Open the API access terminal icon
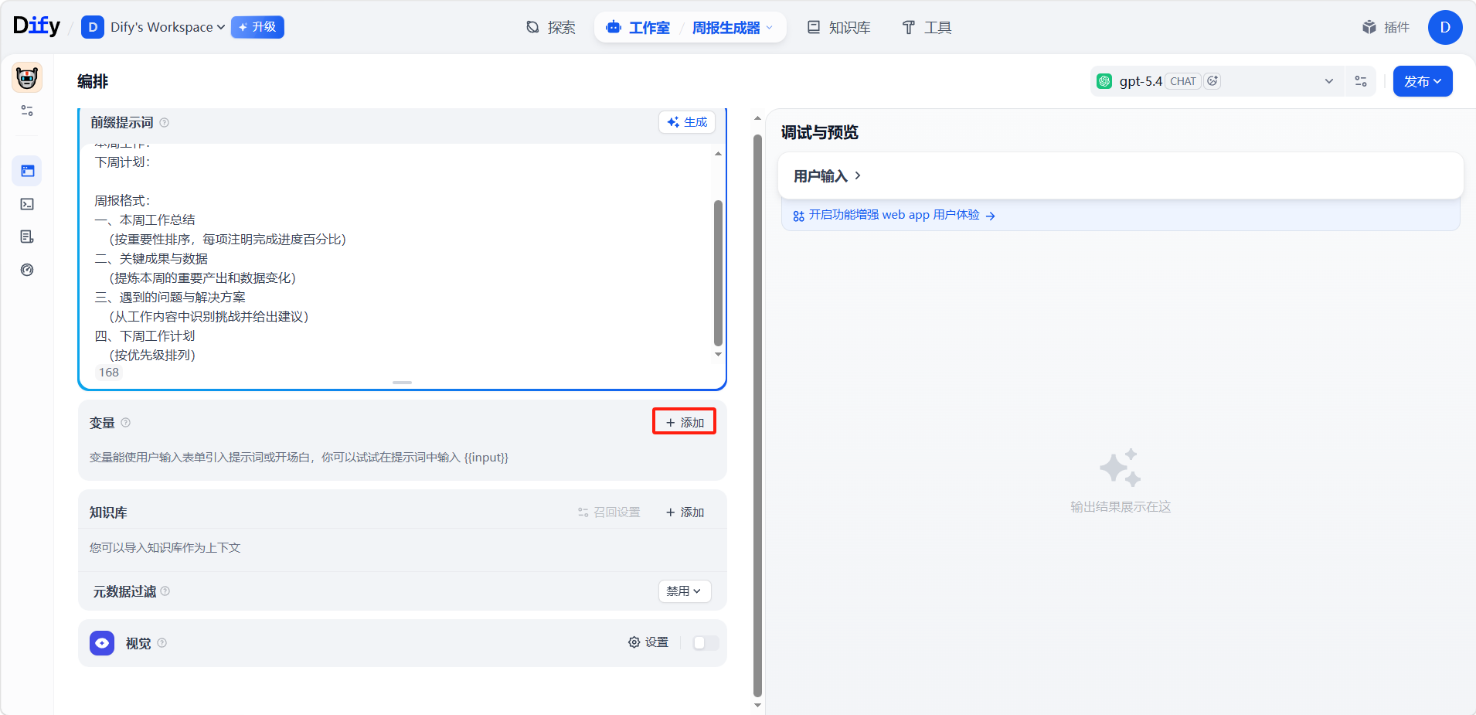This screenshot has width=1476, height=715. tap(27, 204)
